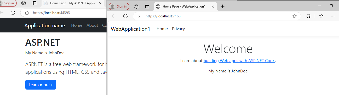Viewport: 339px width, 95px height.
Task: Close the WebApplication1 tab
Action: coord(213,6)
